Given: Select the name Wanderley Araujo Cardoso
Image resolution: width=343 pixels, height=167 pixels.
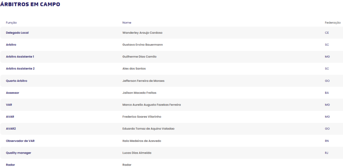Looking at the screenshot, I should click(x=142, y=33).
